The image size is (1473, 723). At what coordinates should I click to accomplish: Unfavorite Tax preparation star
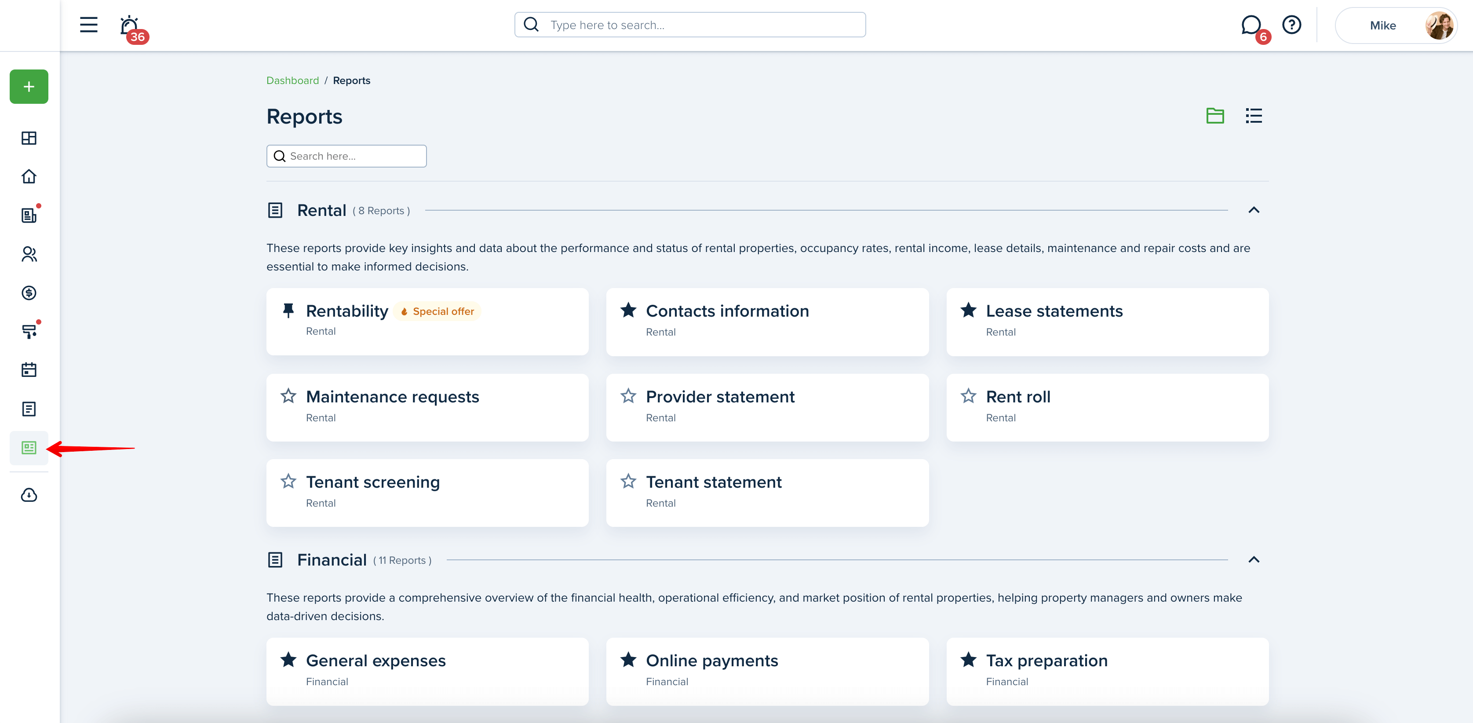coord(968,660)
